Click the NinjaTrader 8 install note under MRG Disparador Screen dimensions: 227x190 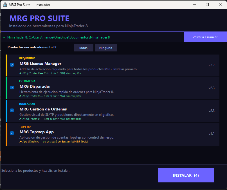(x=50, y=96)
